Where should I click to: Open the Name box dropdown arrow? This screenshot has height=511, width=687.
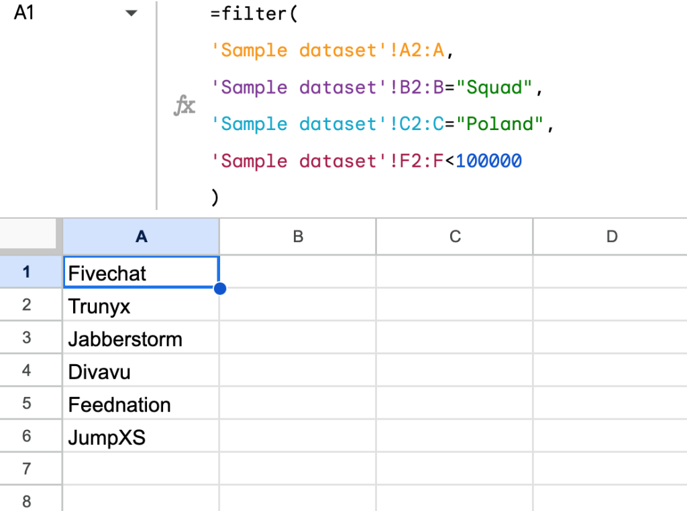point(131,13)
